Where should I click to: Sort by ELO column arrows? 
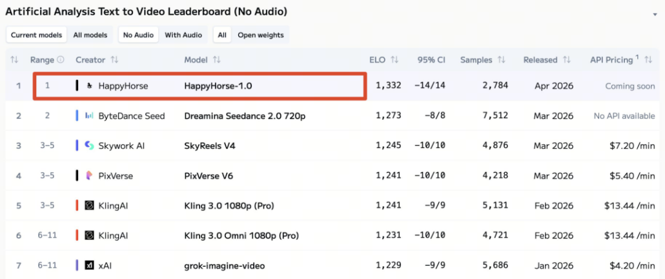point(394,60)
